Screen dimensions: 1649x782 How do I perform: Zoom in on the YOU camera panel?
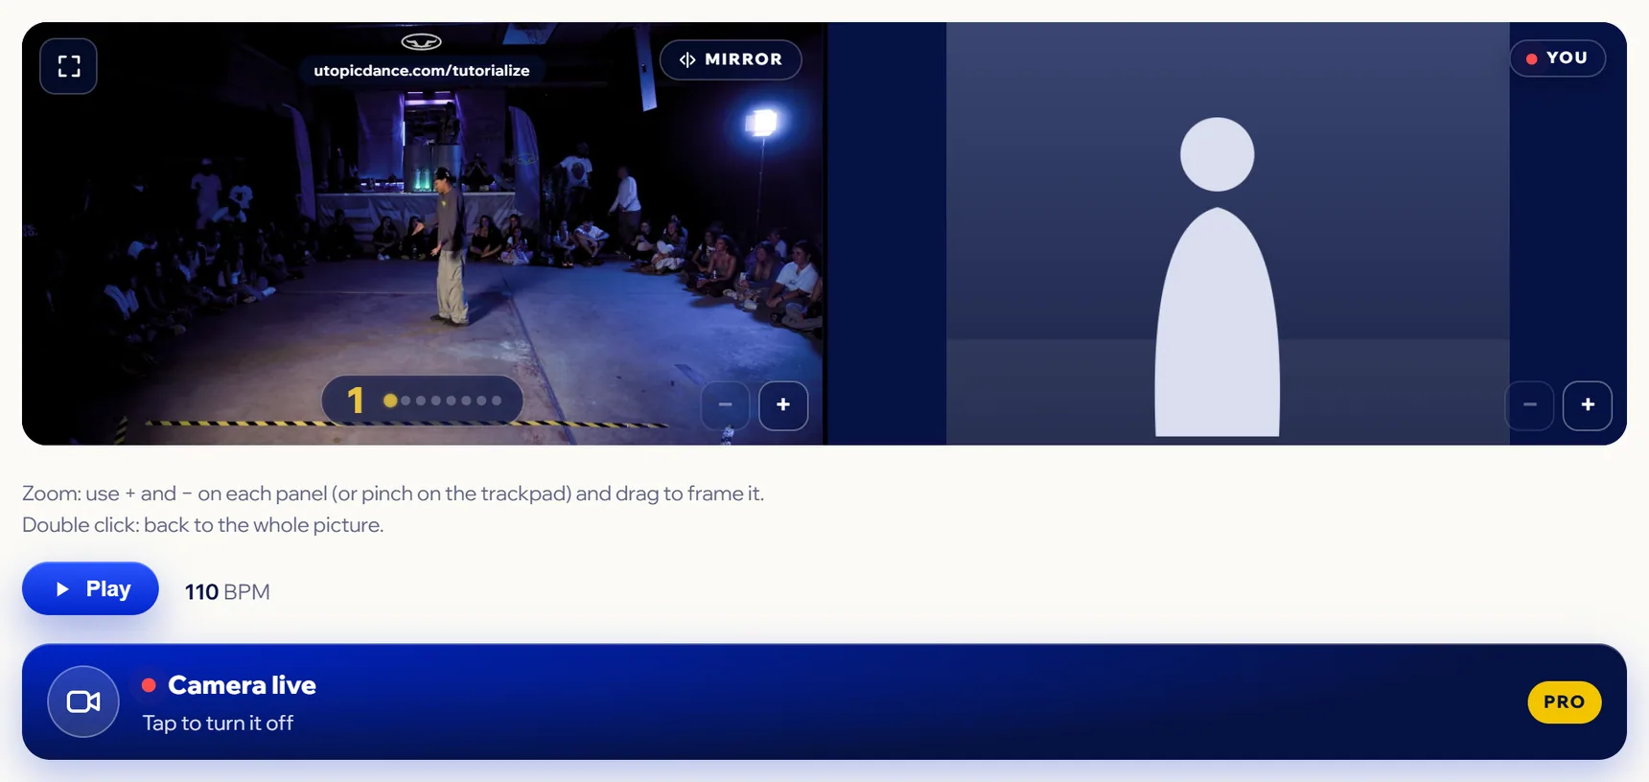click(1588, 405)
